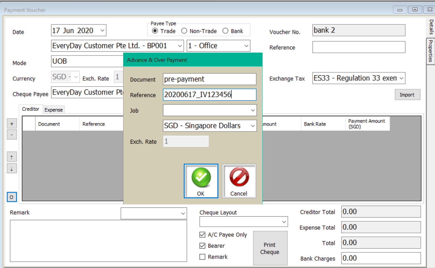
Task: Move row up with up arrow
Action: [x=12, y=157]
